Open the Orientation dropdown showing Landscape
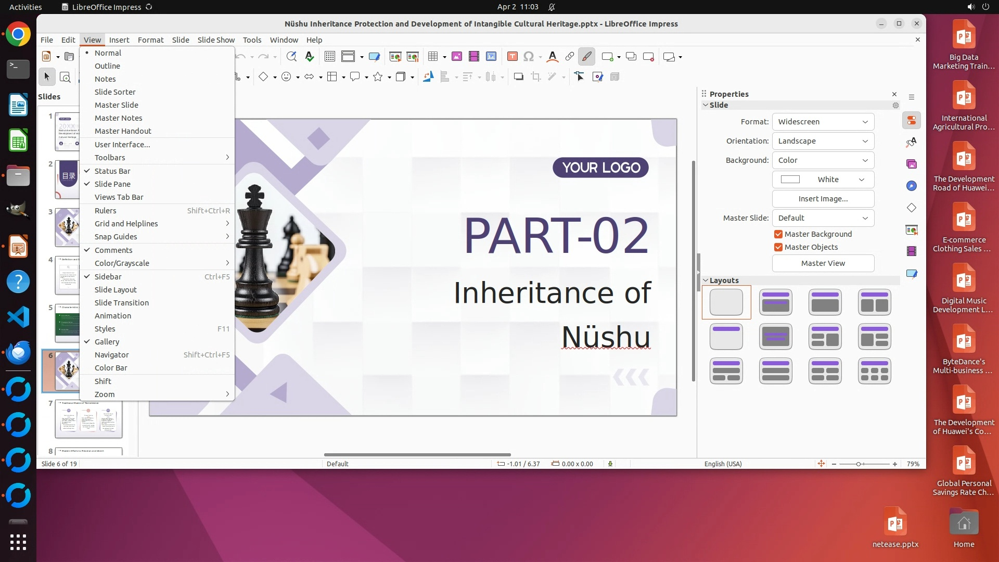Image resolution: width=999 pixels, height=562 pixels. pos(823,141)
